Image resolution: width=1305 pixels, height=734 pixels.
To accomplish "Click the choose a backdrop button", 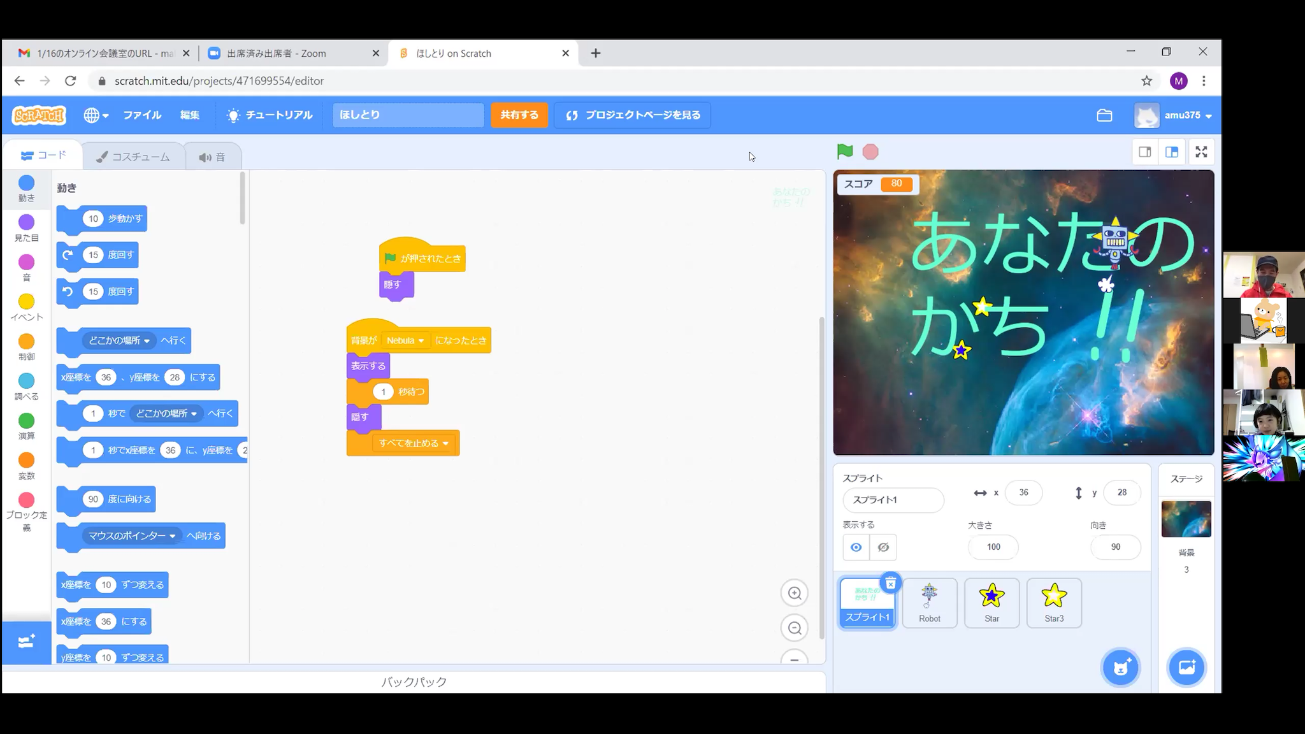I will click(1187, 668).
